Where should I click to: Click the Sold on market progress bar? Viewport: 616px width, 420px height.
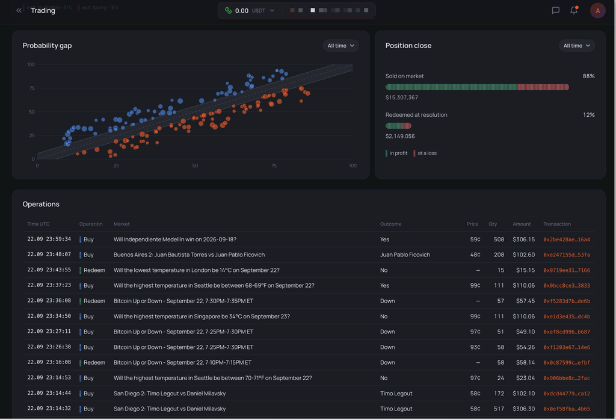pyautogui.click(x=477, y=87)
